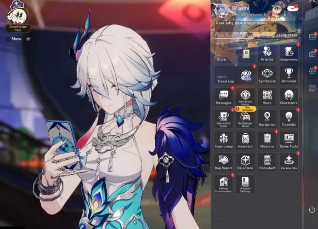
Task: Open Assignments menu
Action: 289,54
